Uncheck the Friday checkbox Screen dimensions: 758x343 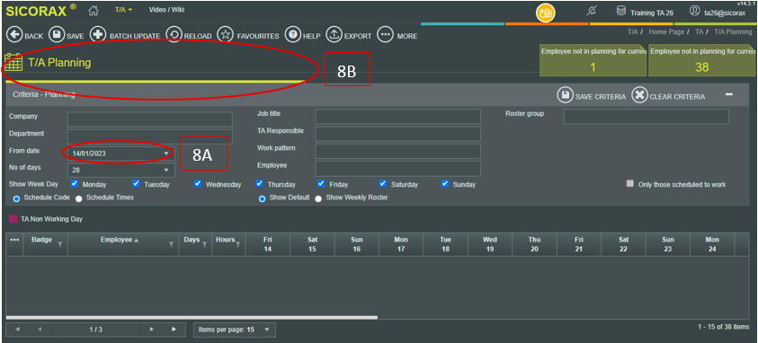tap(322, 183)
